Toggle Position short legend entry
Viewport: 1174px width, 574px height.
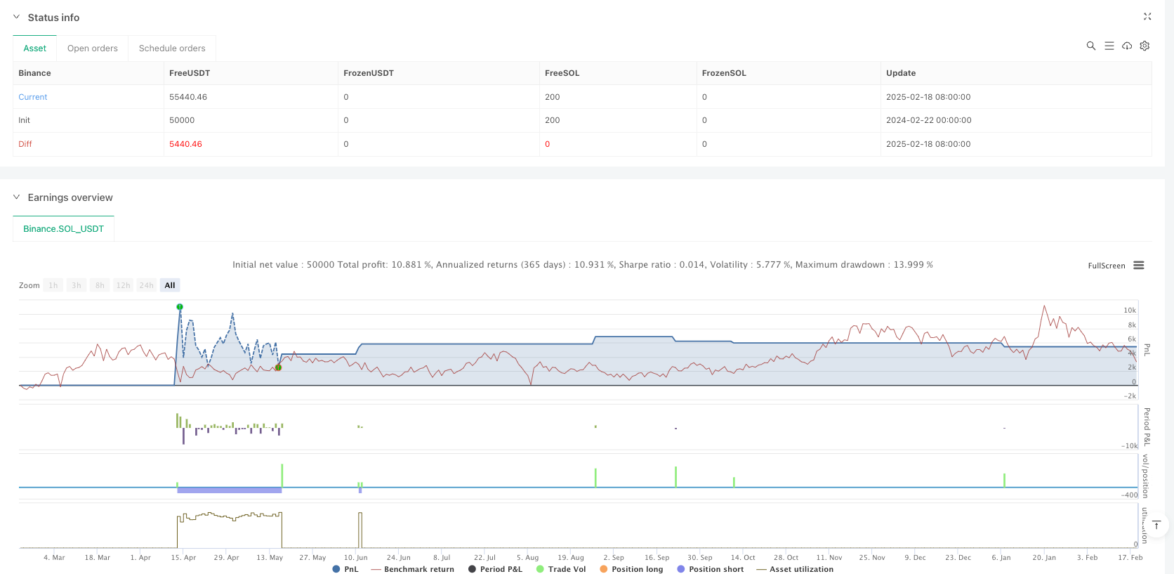tap(710, 569)
